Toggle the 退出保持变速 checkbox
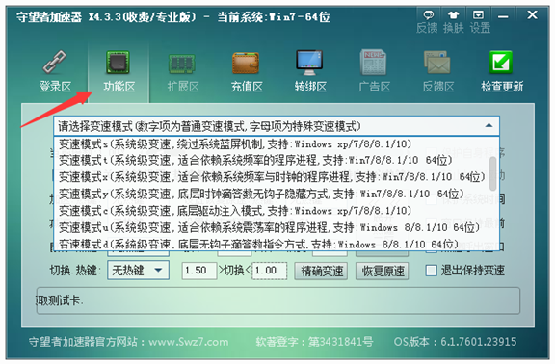This screenshot has height=364, width=555. [x=431, y=271]
